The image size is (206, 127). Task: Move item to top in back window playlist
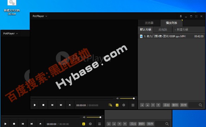click(x=109, y=124)
